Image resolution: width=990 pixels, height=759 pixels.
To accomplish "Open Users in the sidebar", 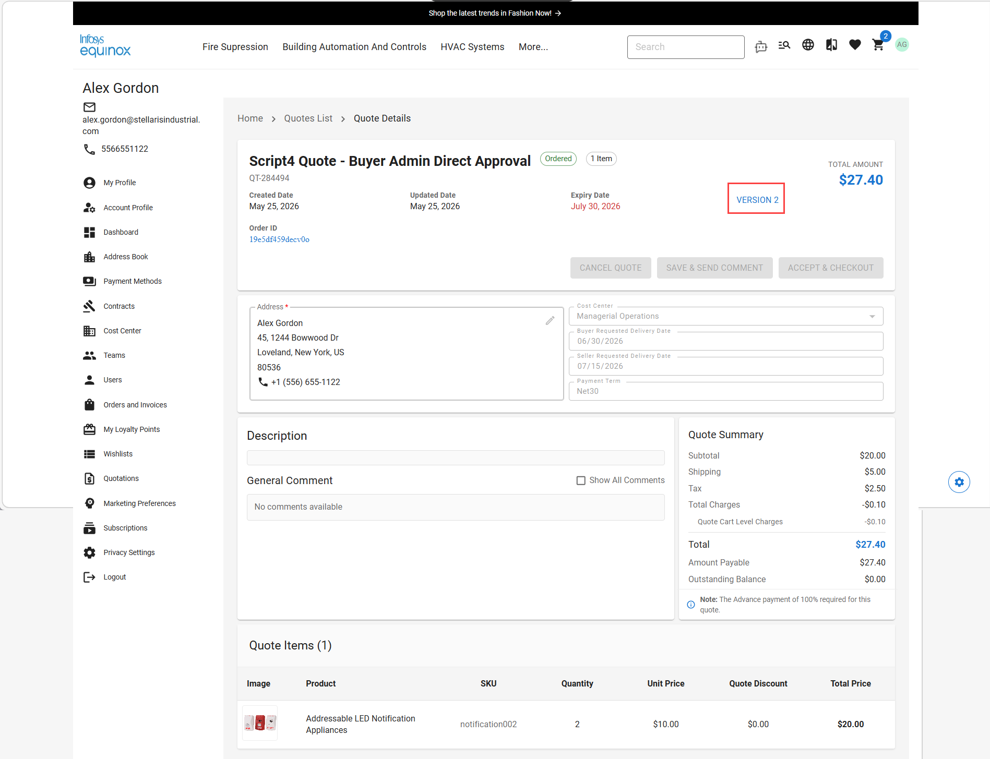I will pyautogui.click(x=112, y=380).
